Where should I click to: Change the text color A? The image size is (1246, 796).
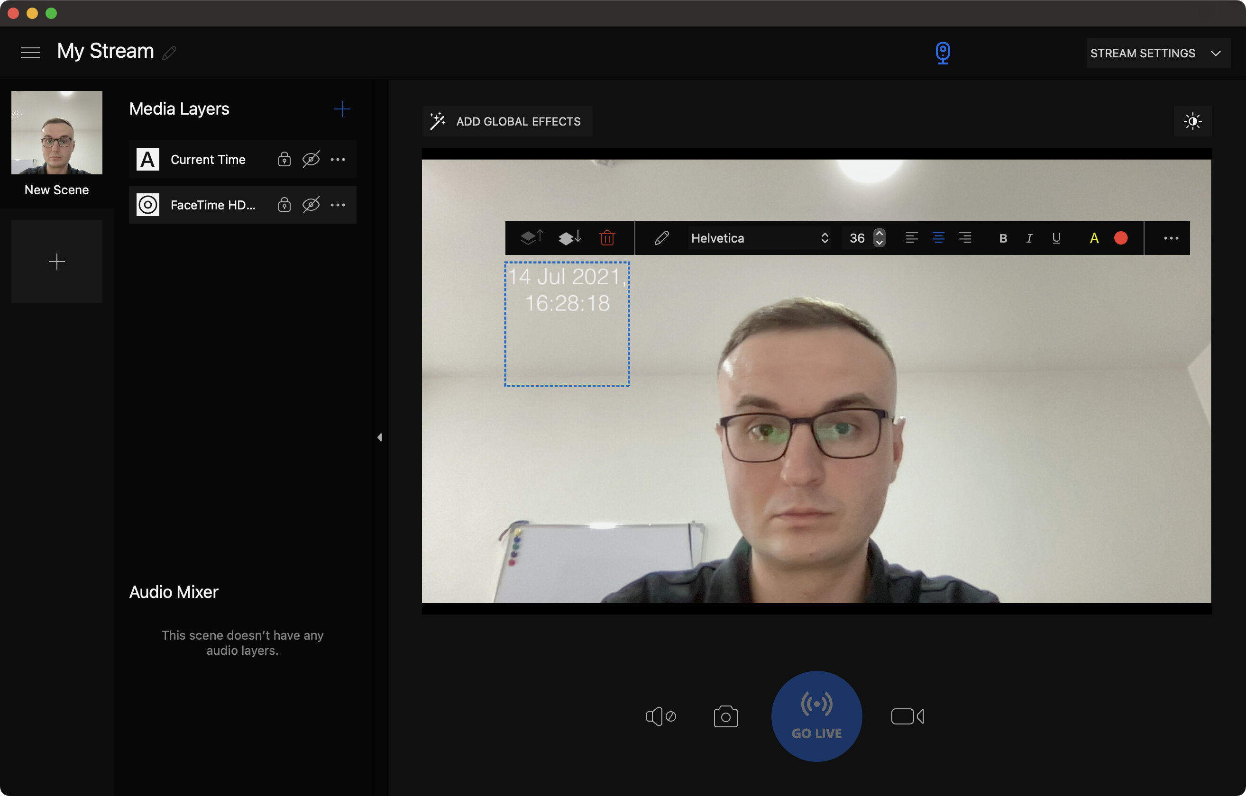point(1094,238)
